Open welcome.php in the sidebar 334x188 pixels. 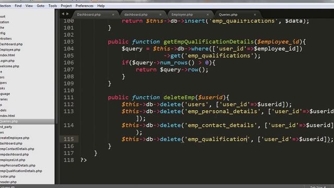[x=9, y=66]
